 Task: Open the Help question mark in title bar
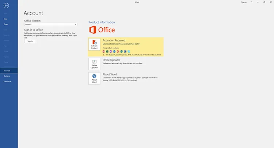coord(251,2)
